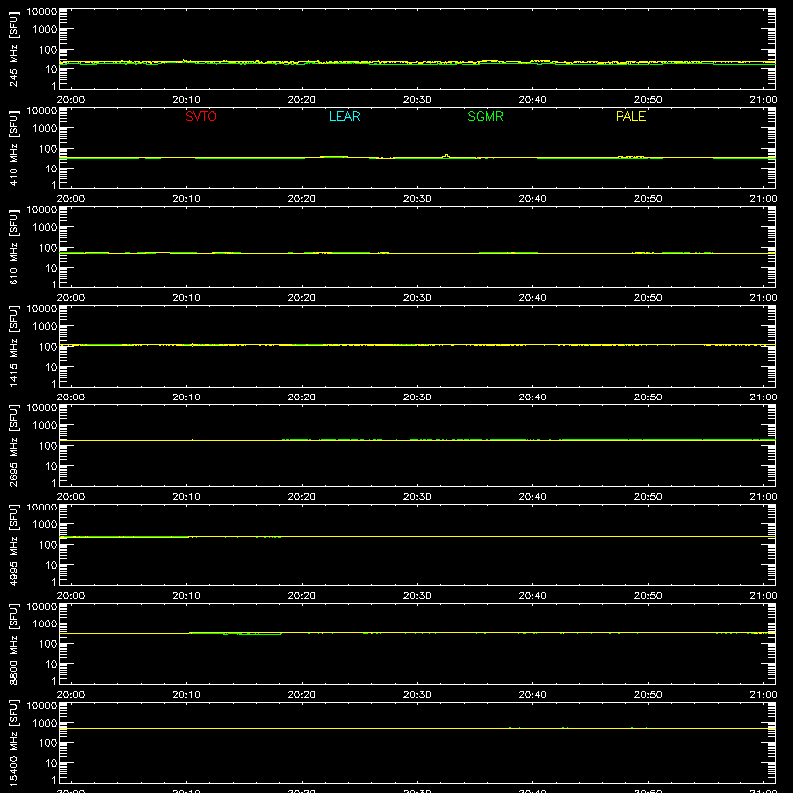Click the 20:40 time label under the 1415 MHz plot
Viewport: 793px width, 793px height.
532,397
